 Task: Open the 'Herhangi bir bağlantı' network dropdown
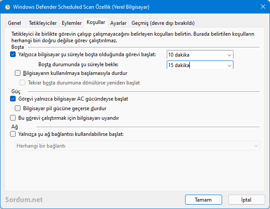pyautogui.click(x=137, y=146)
